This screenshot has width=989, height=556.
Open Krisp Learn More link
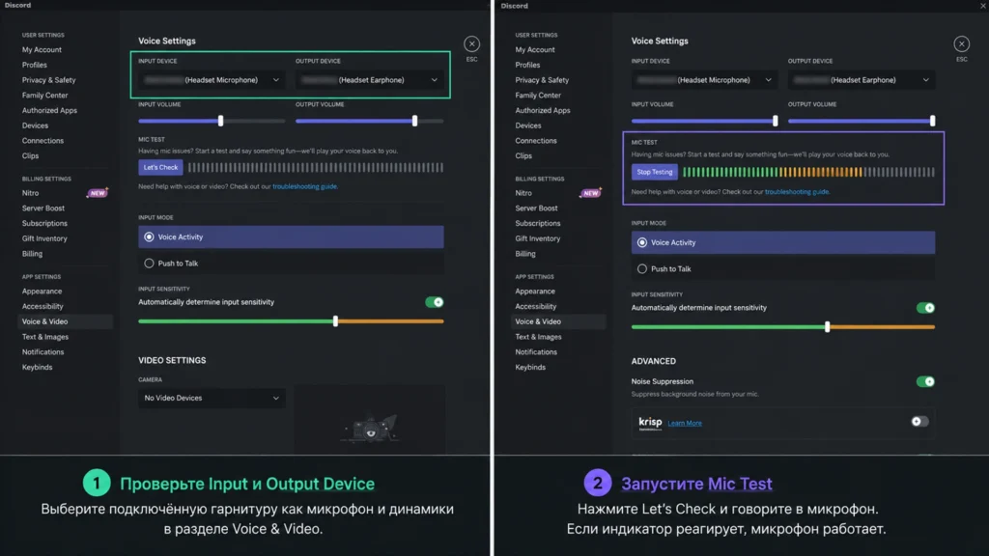pos(685,423)
